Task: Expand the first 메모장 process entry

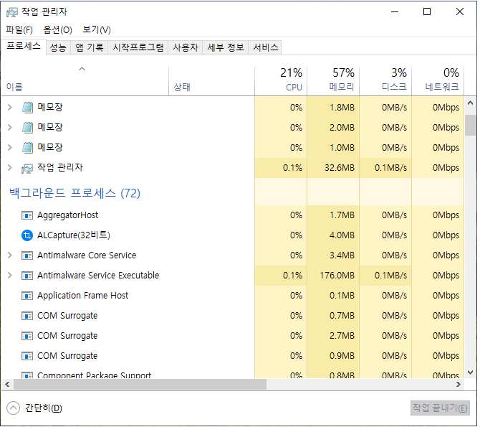Action: point(9,108)
